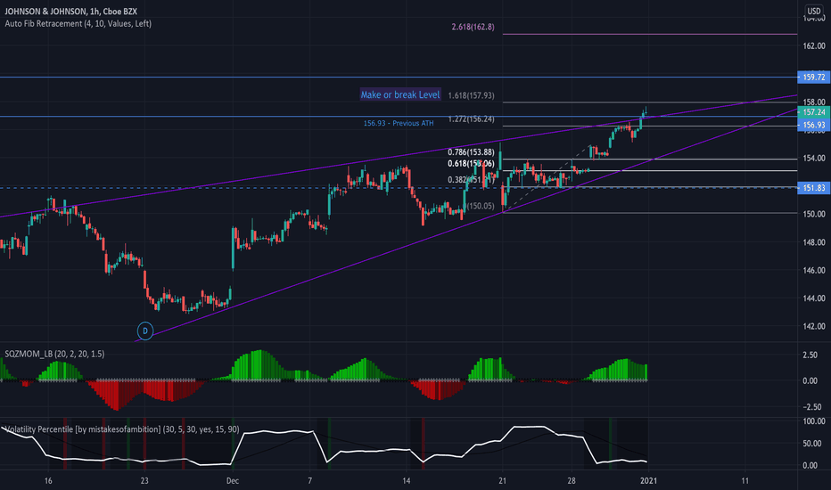Click the 0.786(153.88) fib level label
The width and height of the screenshot is (831, 490).
tap(471, 152)
